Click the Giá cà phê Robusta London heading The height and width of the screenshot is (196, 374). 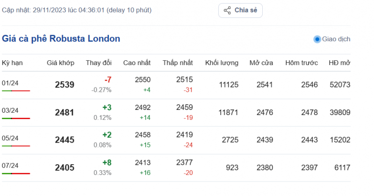[61, 39]
